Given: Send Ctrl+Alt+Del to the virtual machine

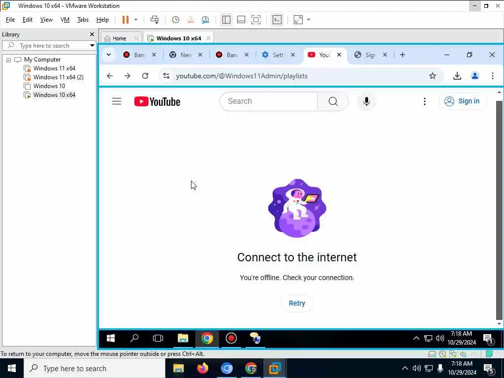Looking at the screenshot, I should click(155, 20).
